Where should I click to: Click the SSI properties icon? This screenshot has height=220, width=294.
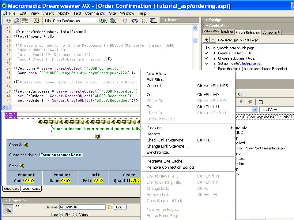[8, 210]
